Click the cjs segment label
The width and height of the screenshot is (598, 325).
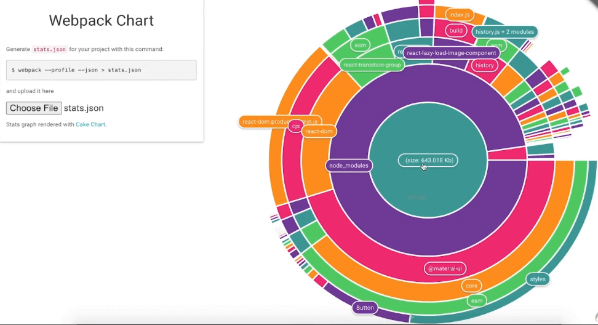(x=295, y=126)
